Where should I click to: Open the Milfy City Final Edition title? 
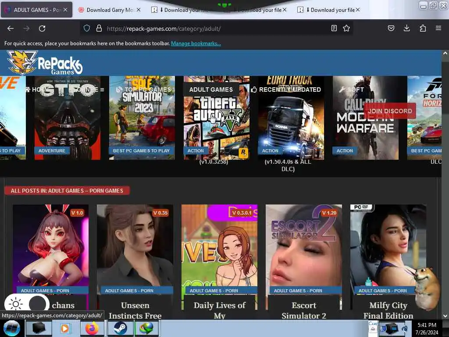388,310
